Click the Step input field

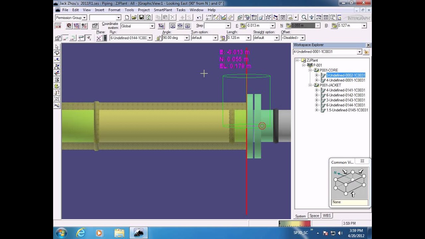click(217, 26)
